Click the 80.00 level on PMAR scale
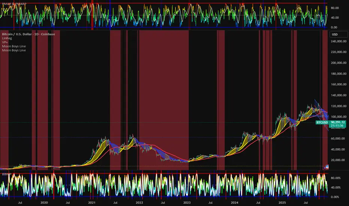 (x=335, y=8)
